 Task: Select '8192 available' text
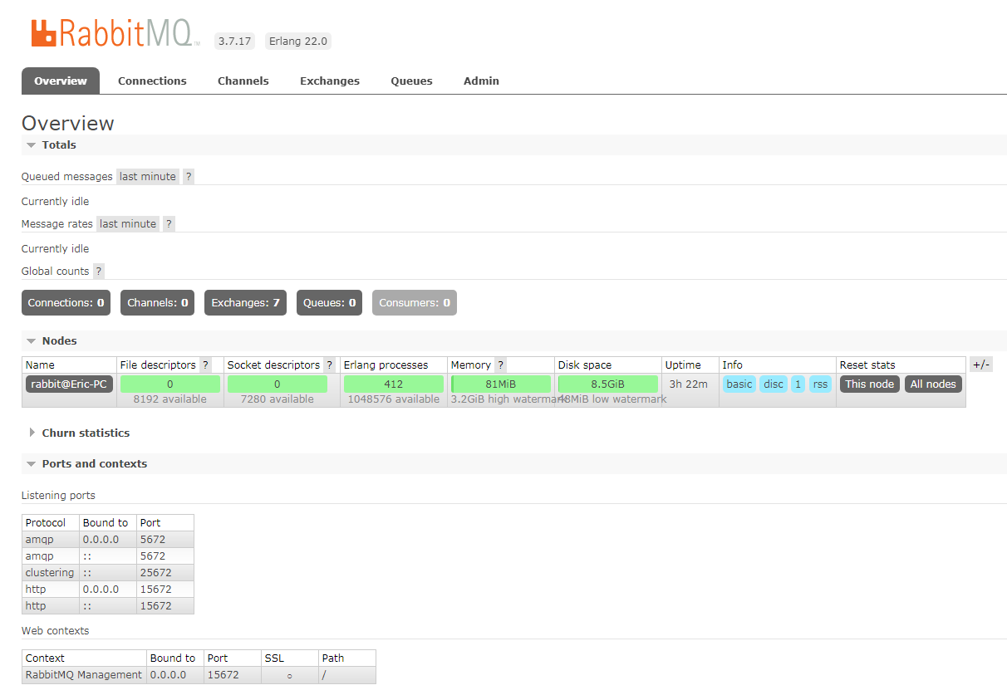click(170, 399)
